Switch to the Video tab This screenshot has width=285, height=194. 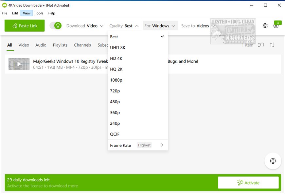[x=24, y=45]
